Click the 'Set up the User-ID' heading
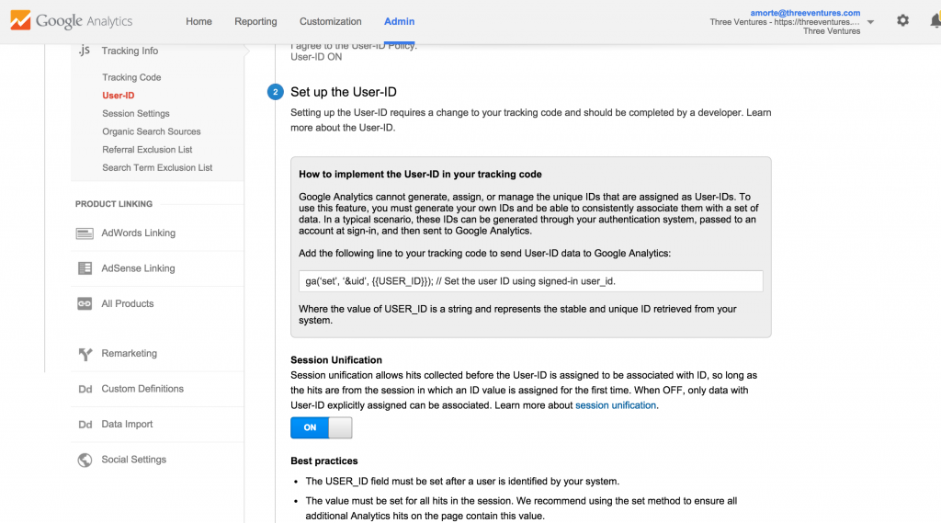This screenshot has width=941, height=523. click(344, 92)
